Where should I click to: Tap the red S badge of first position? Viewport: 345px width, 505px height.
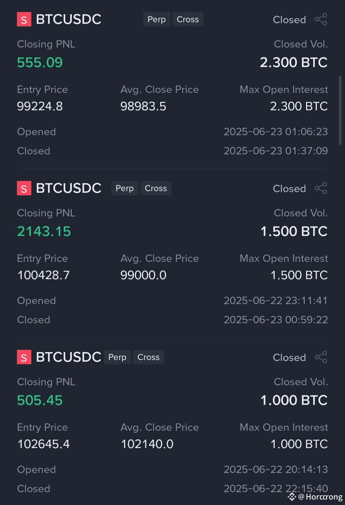coord(24,19)
